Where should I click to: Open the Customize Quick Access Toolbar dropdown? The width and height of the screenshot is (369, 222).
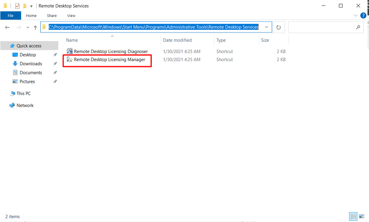(31, 6)
